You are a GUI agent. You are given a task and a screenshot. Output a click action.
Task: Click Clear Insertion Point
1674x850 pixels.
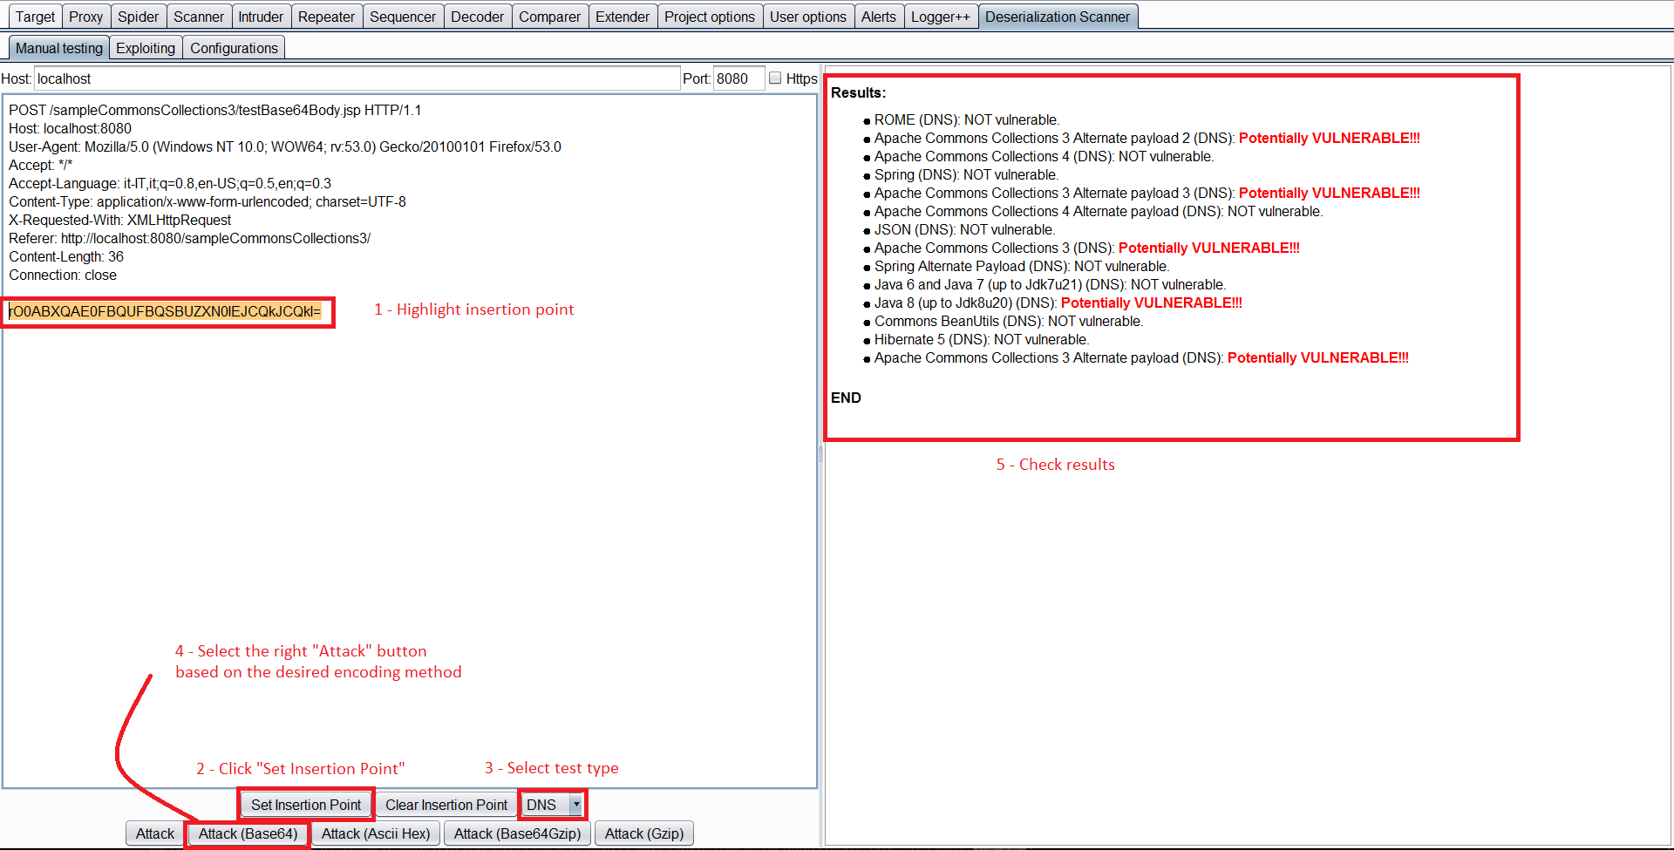(x=446, y=805)
